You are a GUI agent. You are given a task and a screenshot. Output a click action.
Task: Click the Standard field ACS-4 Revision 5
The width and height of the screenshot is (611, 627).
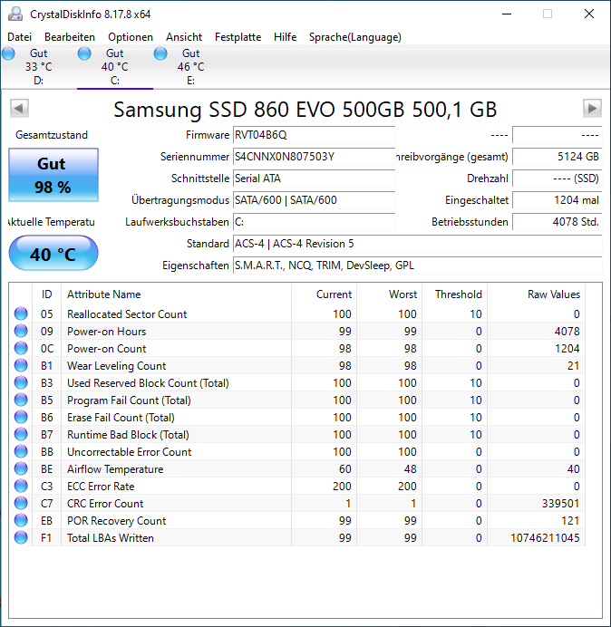point(417,244)
